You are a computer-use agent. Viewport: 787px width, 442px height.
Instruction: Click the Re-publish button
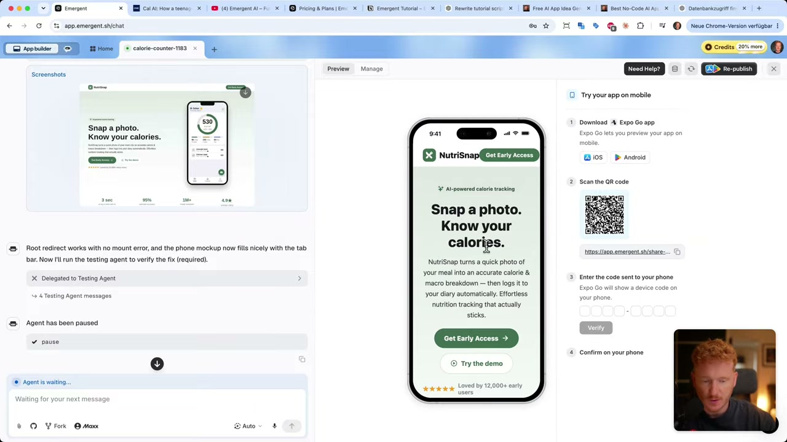click(x=729, y=69)
